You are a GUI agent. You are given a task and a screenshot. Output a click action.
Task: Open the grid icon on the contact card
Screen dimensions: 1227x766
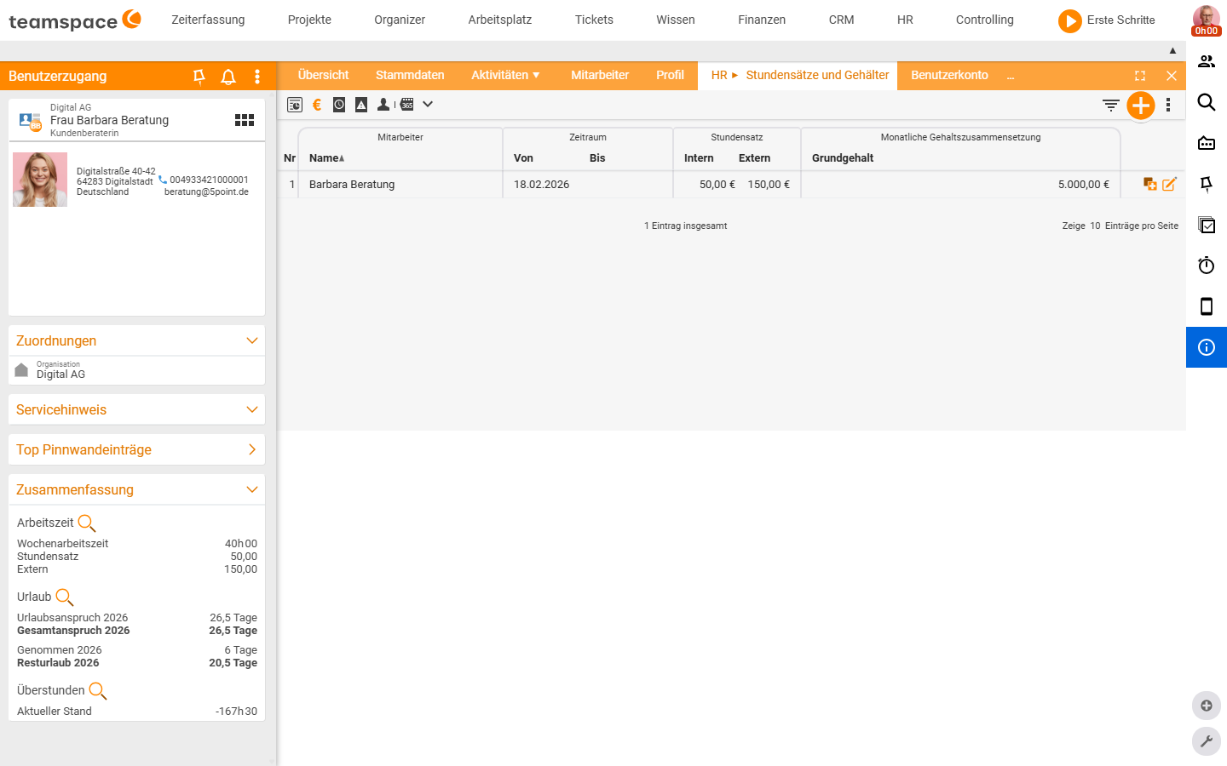[x=245, y=120]
